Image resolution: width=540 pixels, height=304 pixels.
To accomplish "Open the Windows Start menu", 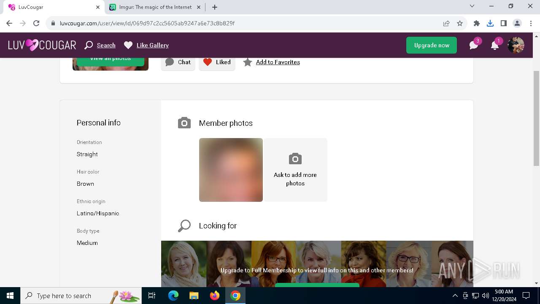I will [x=10, y=296].
